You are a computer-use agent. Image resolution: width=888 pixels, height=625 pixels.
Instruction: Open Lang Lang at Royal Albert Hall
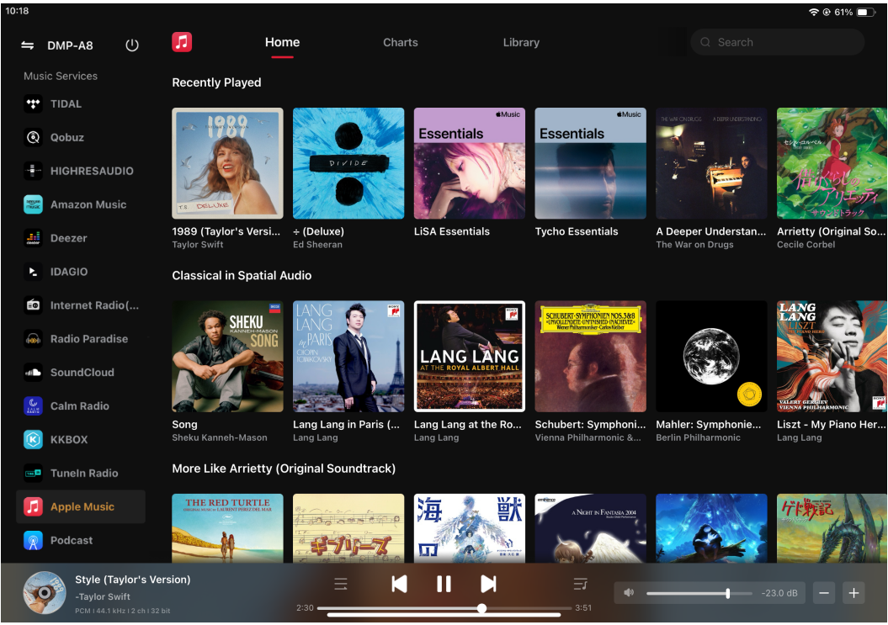pos(470,356)
